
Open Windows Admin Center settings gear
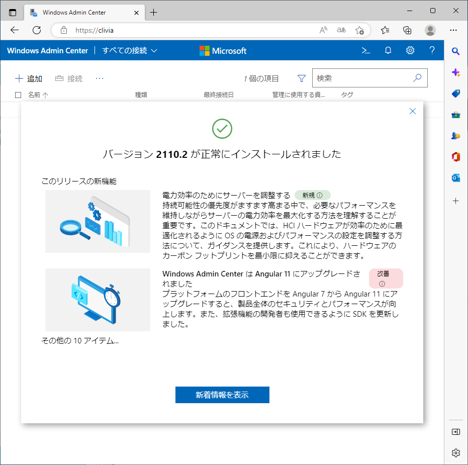(410, 50)
